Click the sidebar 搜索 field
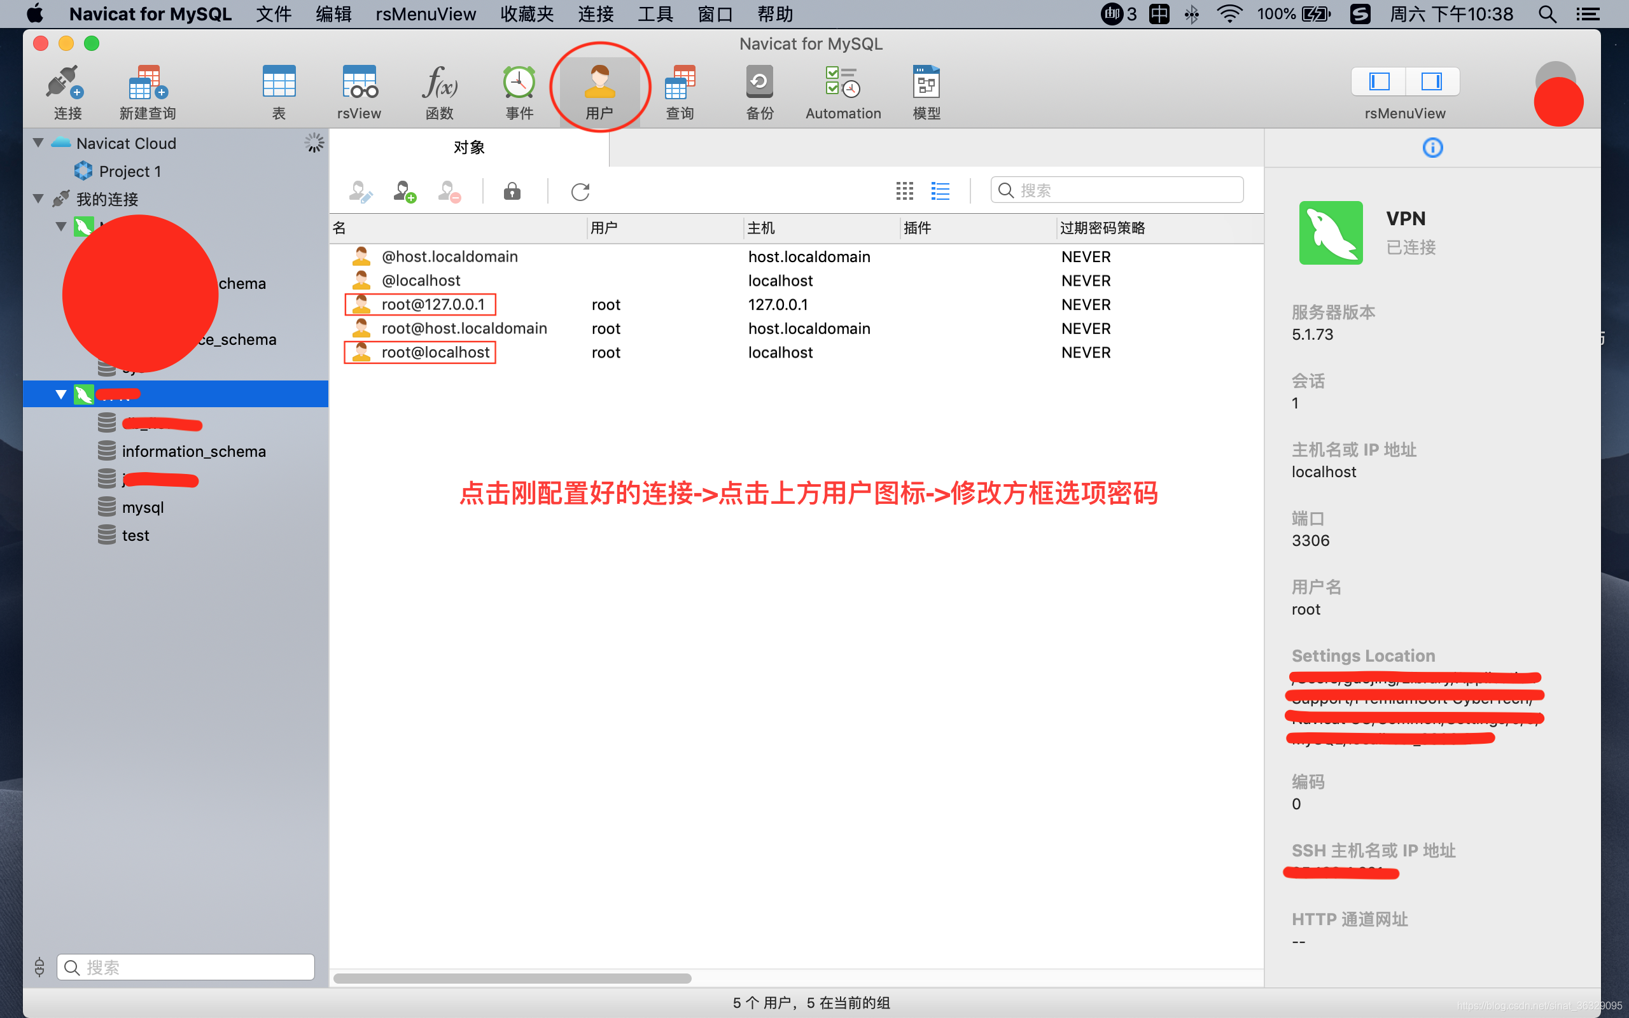Screen dimensions: 1629x1018 coord(185,967)
